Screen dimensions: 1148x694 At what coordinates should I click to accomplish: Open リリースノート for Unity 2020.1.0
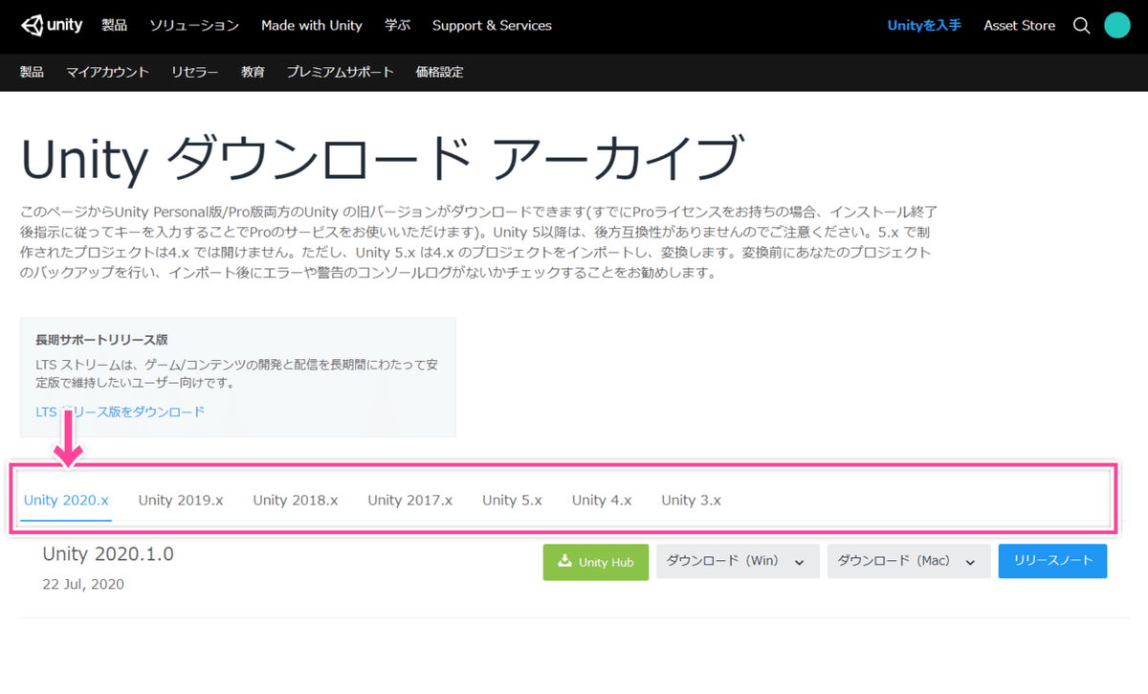(1052, 561)
